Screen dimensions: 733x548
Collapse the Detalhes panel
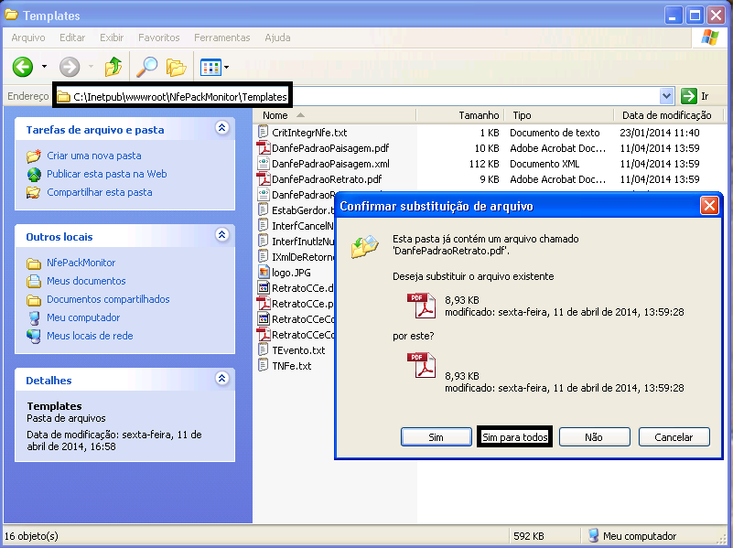[221, 379]
